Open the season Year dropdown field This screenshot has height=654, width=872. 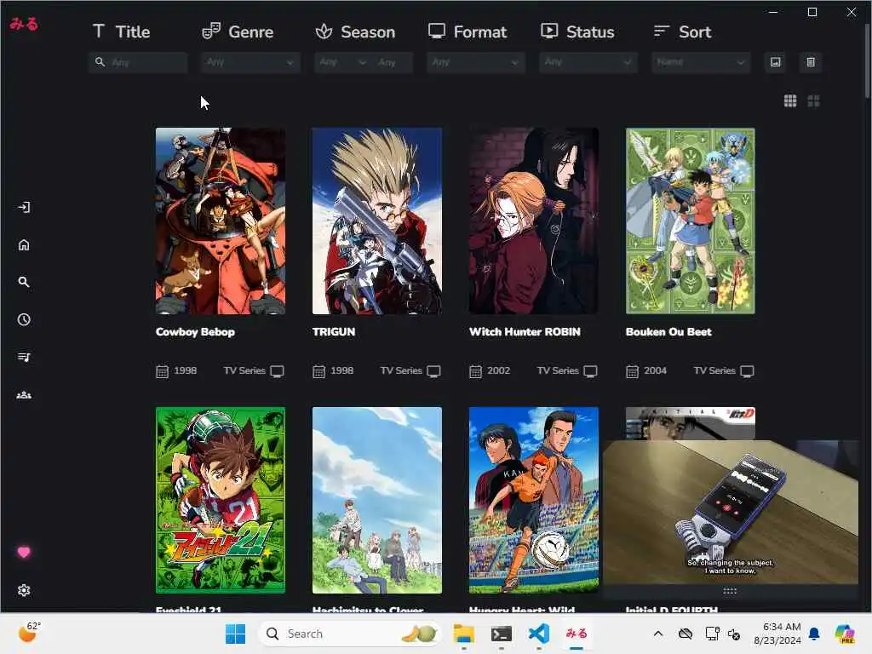[x=393, y=62]
